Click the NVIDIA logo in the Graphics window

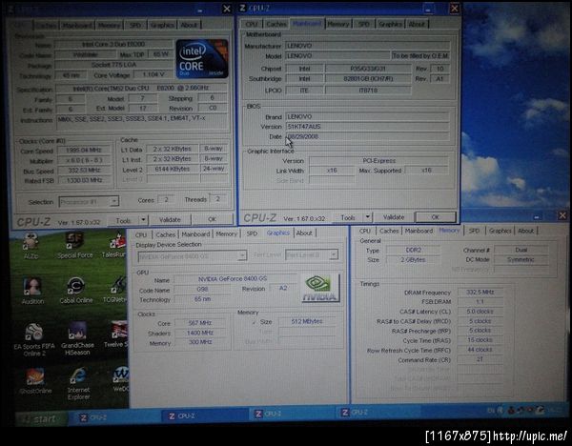(x=321, y=288)
